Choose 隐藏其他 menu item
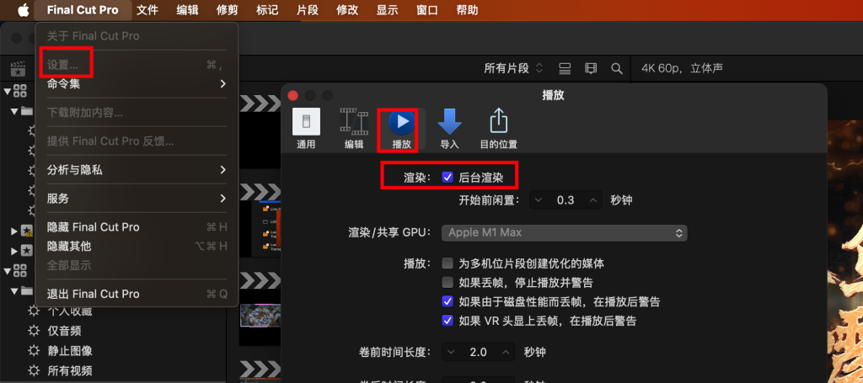This screenshot has height=383, width=863. [137, 246]
